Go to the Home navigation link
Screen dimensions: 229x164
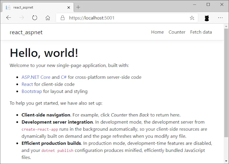[x=157, y=32]
